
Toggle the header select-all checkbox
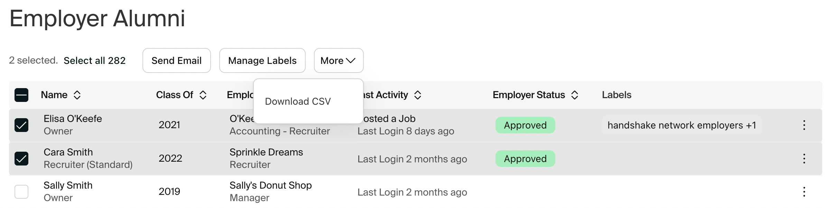(21, 95)
